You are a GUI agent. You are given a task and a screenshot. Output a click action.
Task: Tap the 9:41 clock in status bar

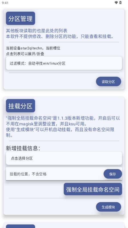tap(5, 3)
